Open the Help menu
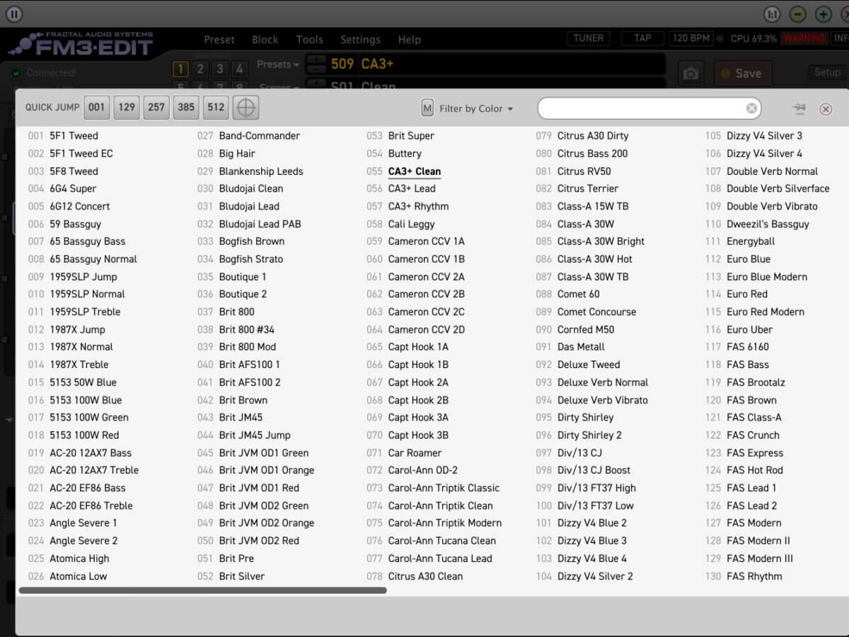This screenshot has height=637, width=849. [x=409, y=40]
